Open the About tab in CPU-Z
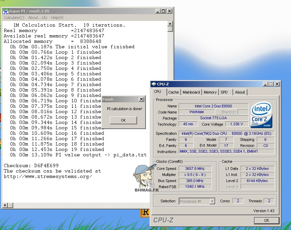The image size is (291, 230). pyautogui.click(x=240, y=92)
